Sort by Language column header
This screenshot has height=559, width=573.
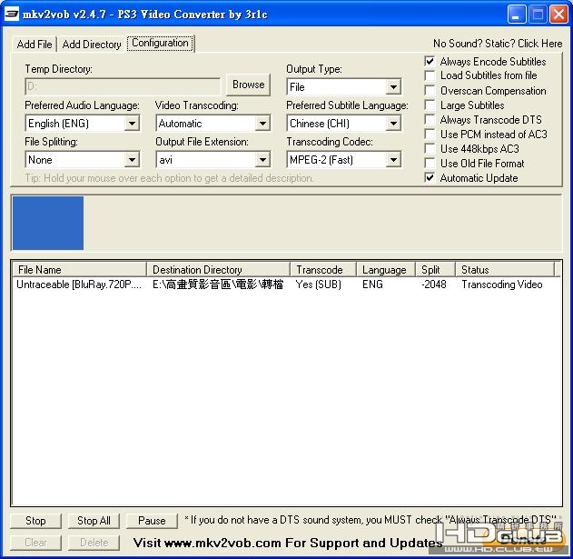coord(386,270)
